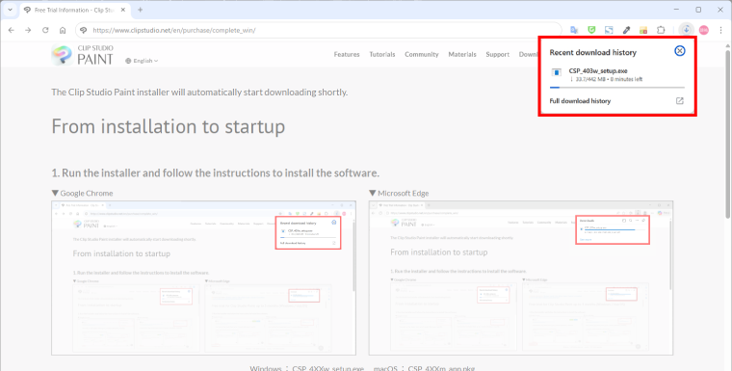The image size is (732, 371).
Task: Open the Google Translate extension icon
Action: (574, 30)
